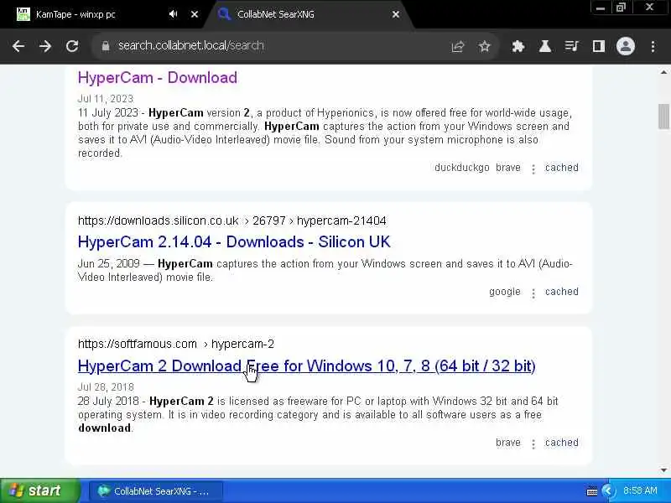Click the vertical scrollbar thumb

click(x=663, y=116)
